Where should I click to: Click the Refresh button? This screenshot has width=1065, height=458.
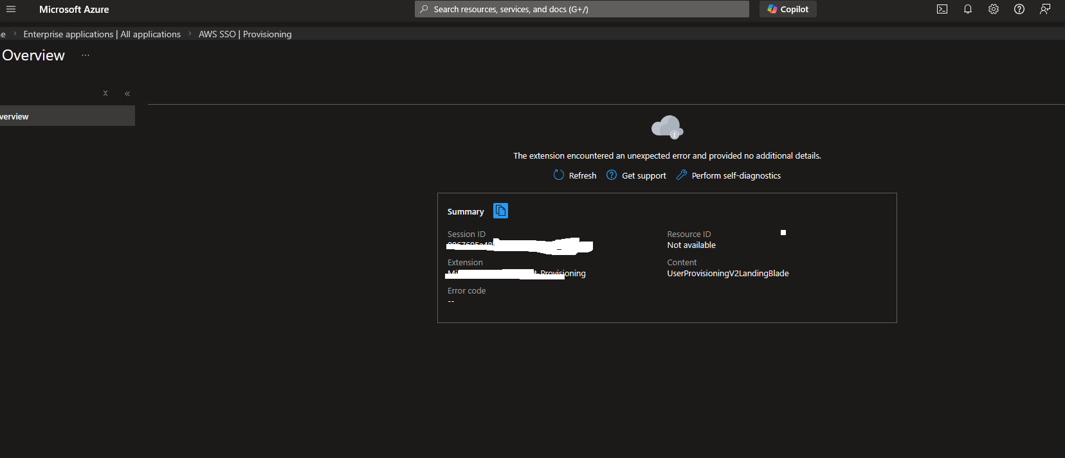575,175
